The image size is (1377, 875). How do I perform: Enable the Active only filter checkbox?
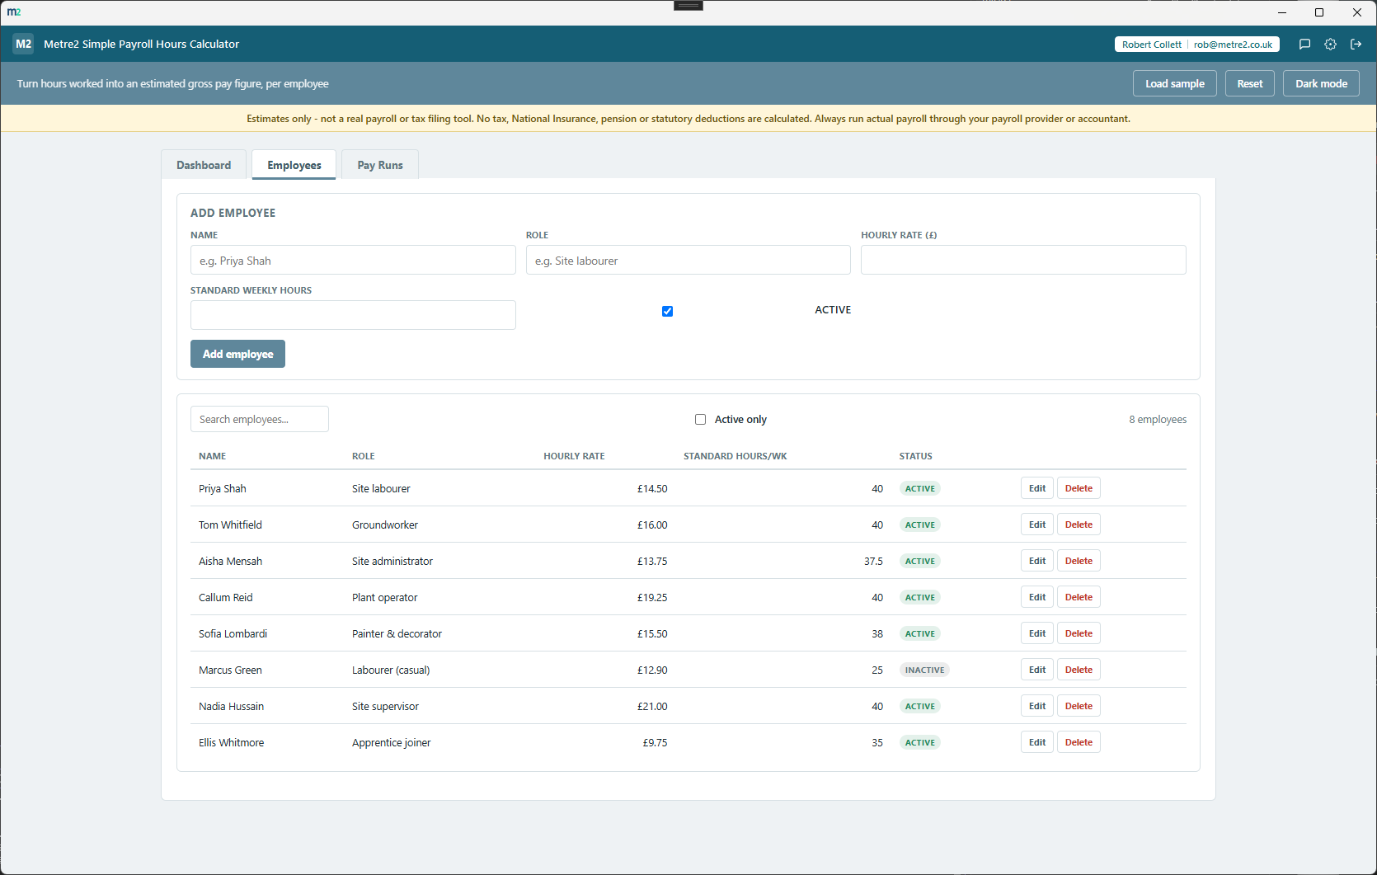(x=700, y=419)
